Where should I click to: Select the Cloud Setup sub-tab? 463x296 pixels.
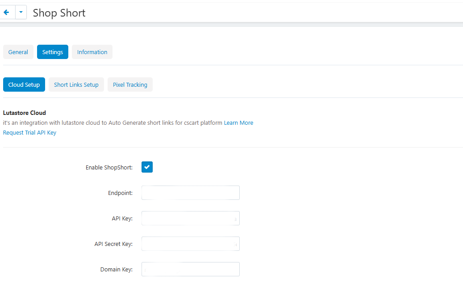coord(24,85)
